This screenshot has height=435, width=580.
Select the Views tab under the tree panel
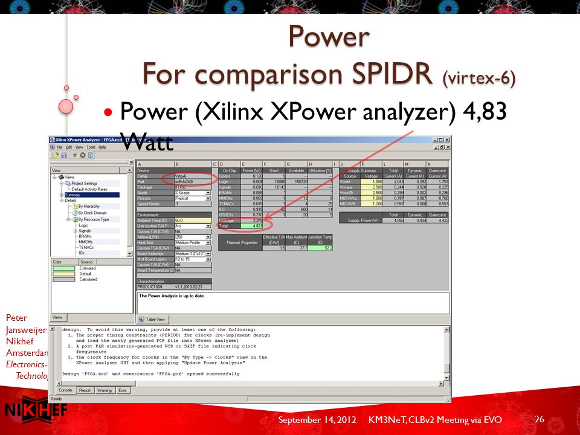point(58,317)
